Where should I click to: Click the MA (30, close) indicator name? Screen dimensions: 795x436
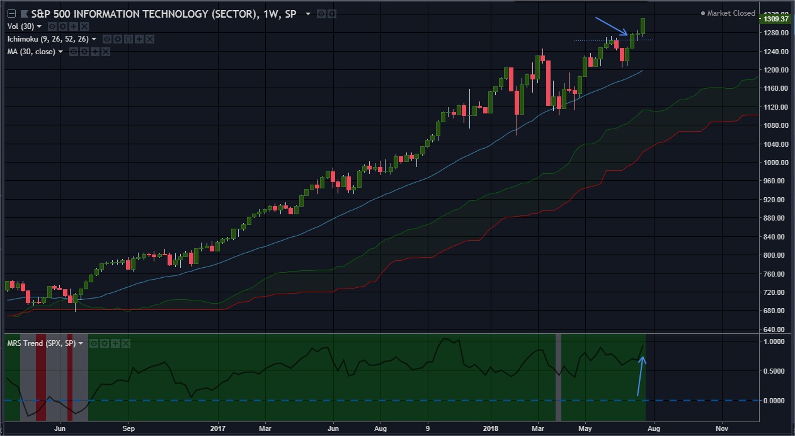coord(31,52)
